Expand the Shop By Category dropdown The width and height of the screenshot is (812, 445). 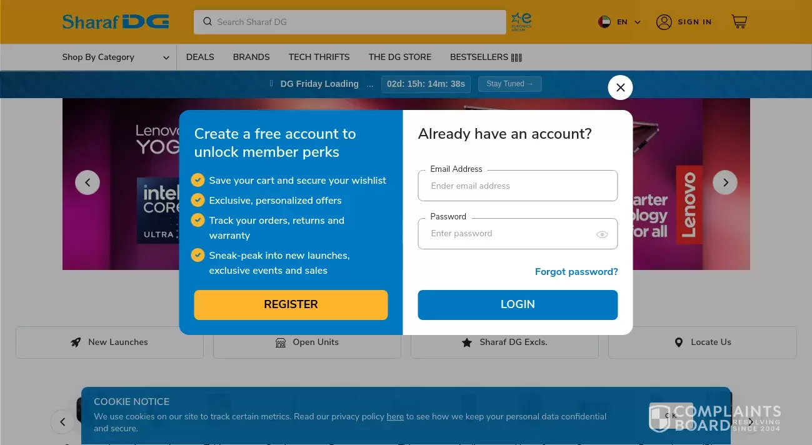click(116, 57)
